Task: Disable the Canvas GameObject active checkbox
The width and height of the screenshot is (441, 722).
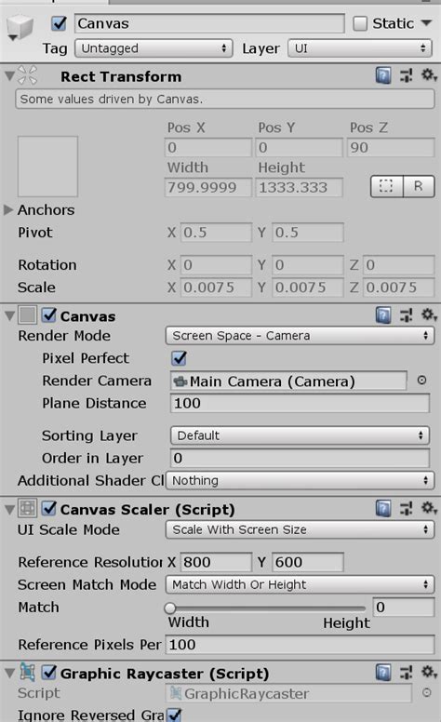Action: (59, 23)
